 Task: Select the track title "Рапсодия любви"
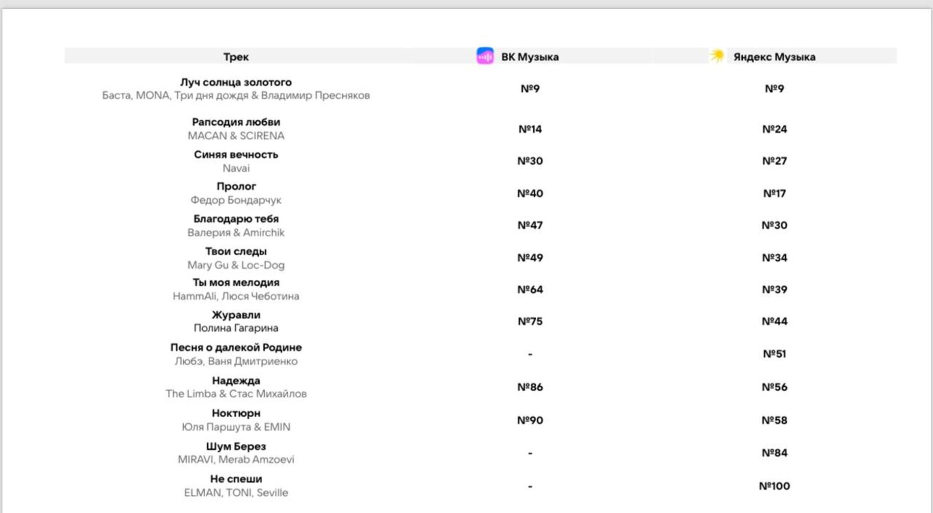[236, 122]
